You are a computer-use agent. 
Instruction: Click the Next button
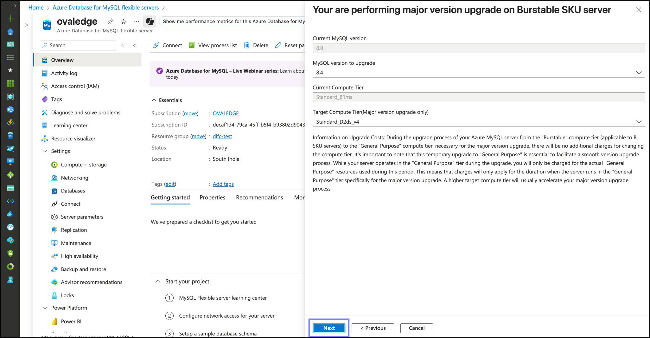coord(329,328)
